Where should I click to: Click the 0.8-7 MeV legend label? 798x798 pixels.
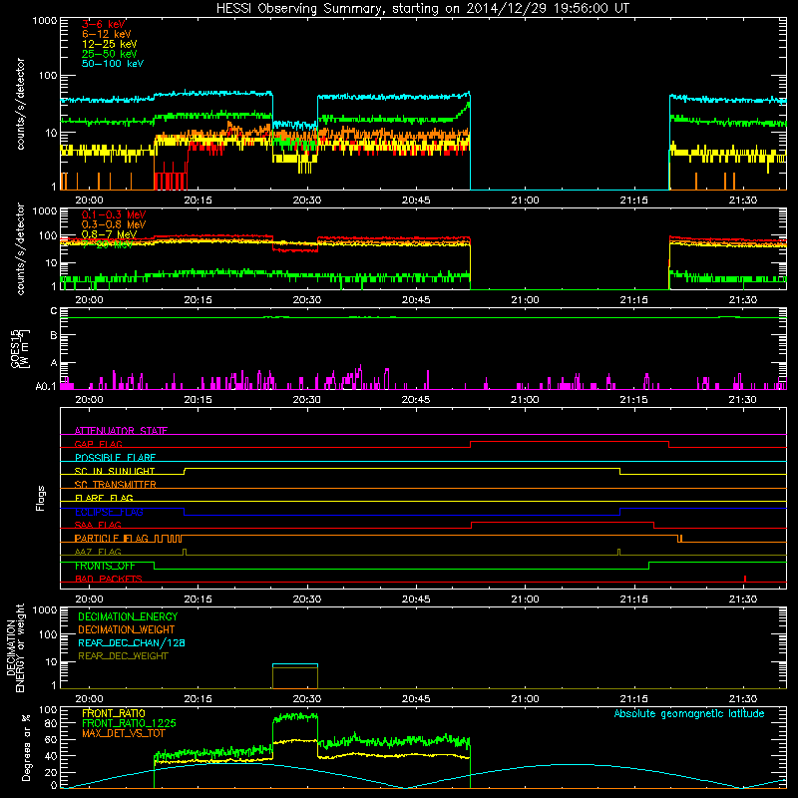pyautogui.click(x=109, y=234)
